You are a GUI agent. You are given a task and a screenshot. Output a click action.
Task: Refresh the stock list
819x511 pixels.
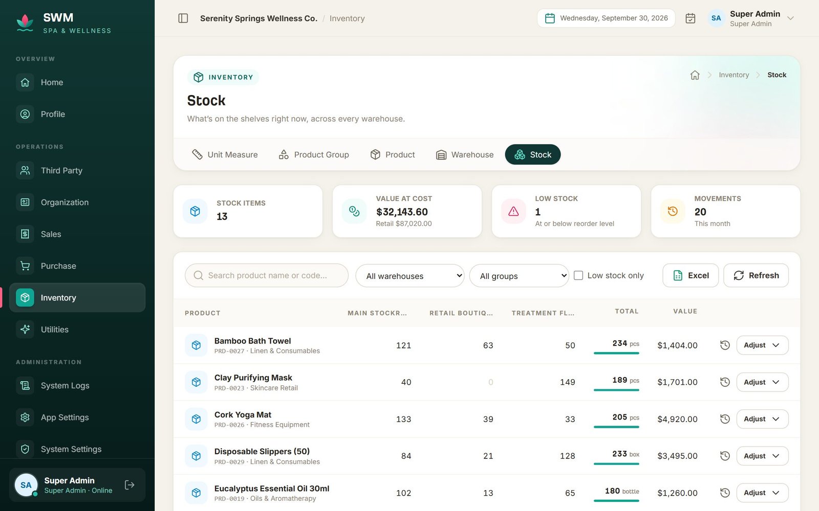756,275
